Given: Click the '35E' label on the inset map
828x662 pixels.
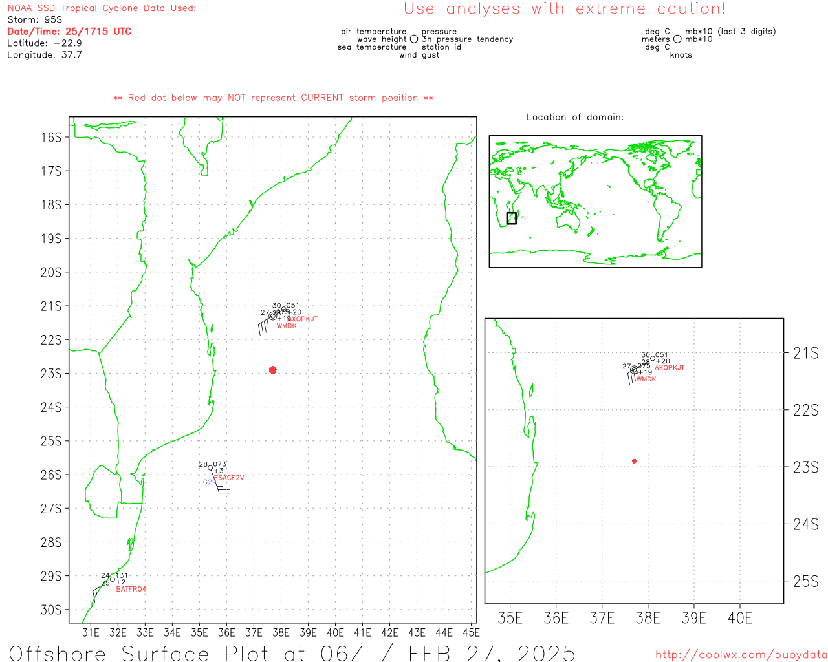Looking at the screenshot, I should pyautogui.click(x=510, y=618).
